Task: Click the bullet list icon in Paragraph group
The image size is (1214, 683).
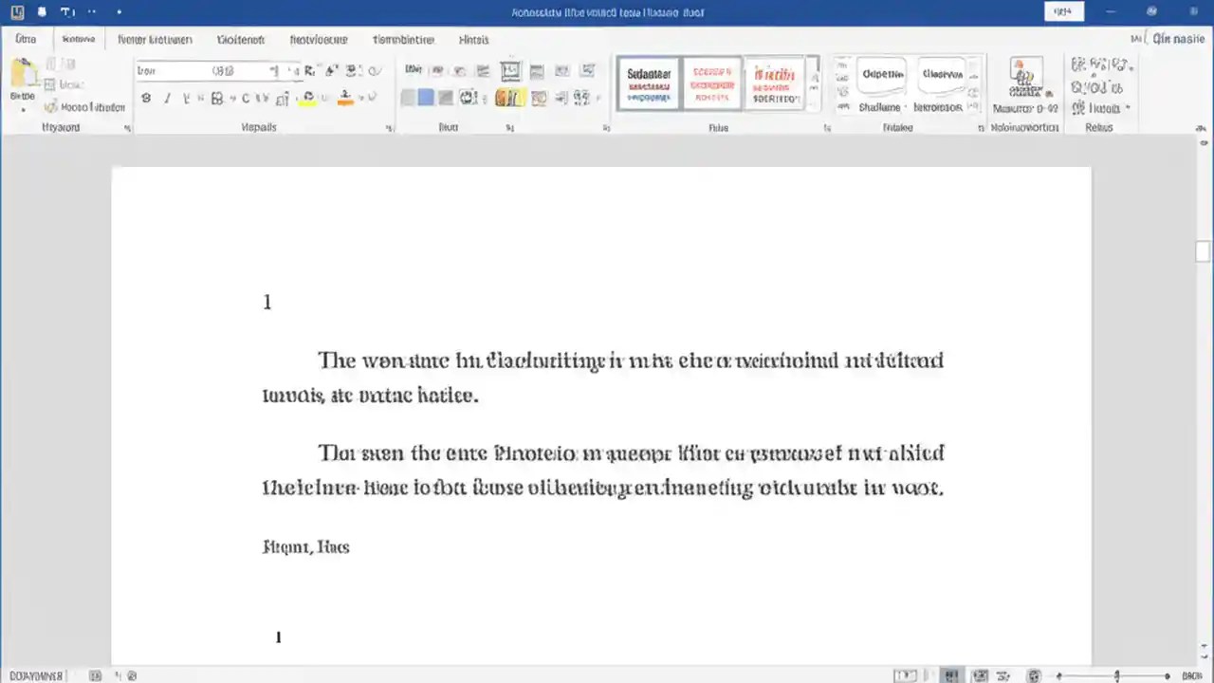Action: (x=414, y=70)
